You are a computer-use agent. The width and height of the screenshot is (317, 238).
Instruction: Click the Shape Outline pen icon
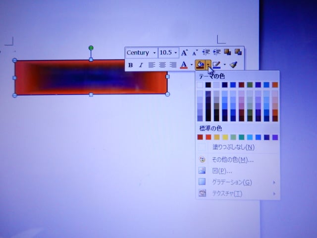click(x=216, y=64)
